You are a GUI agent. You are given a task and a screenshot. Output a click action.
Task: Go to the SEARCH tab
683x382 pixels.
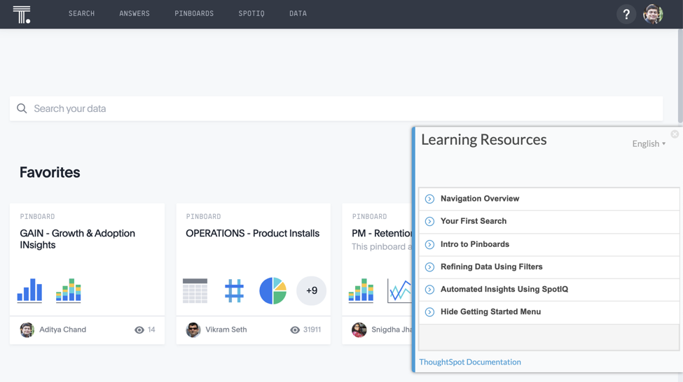pos(81,13)
